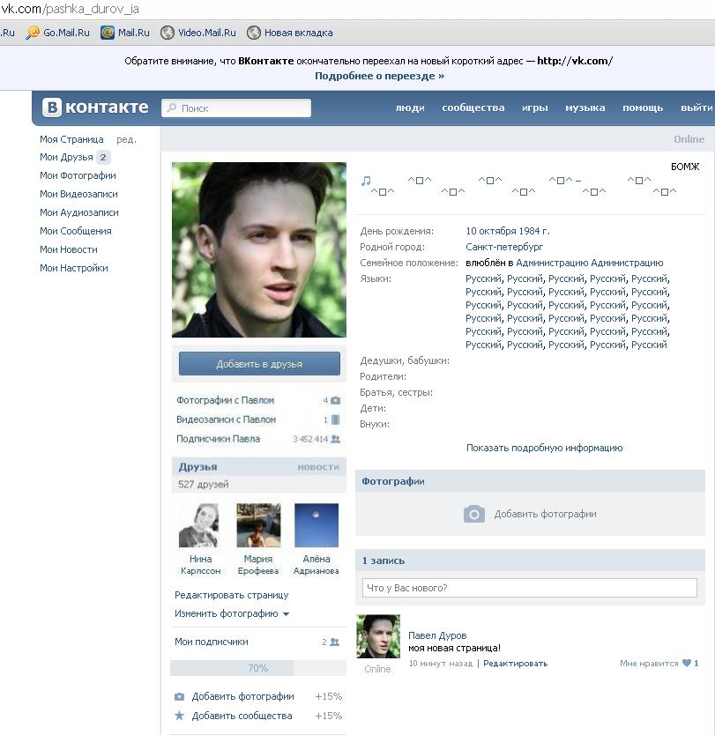Screen dimensions: 715x735
Task: Expand the Изменить фотографию dropdown arrow
Action: (286, 614)
